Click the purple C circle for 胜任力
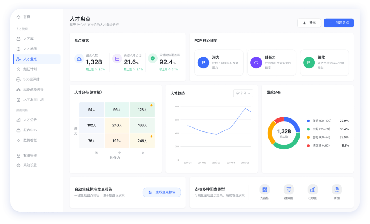 click(256, 63)
